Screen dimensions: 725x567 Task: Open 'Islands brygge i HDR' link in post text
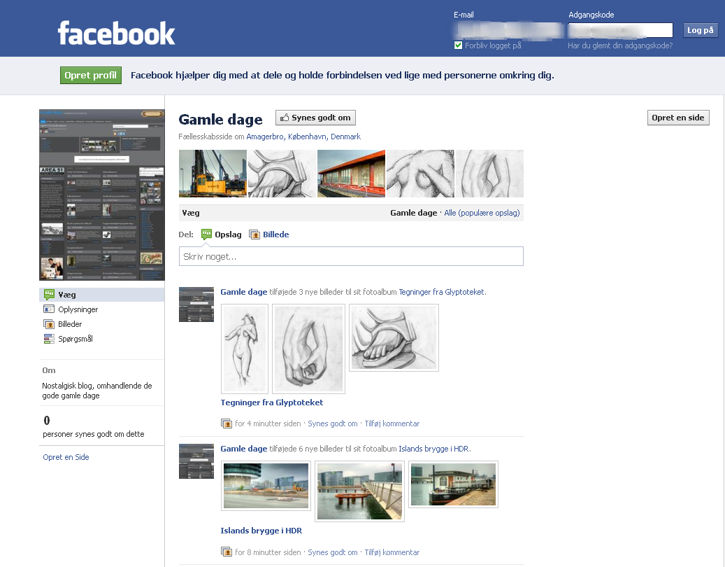(x=433, y=449)
